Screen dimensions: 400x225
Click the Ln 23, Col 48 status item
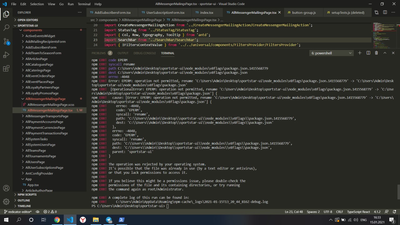click(294, 212)
